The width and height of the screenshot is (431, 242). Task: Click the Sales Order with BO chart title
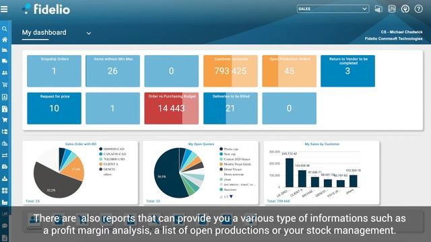[81, 144]
